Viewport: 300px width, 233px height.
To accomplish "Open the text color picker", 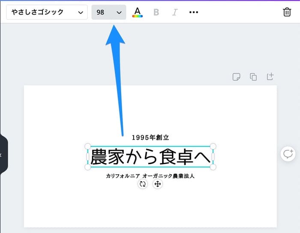I will 137,12.
